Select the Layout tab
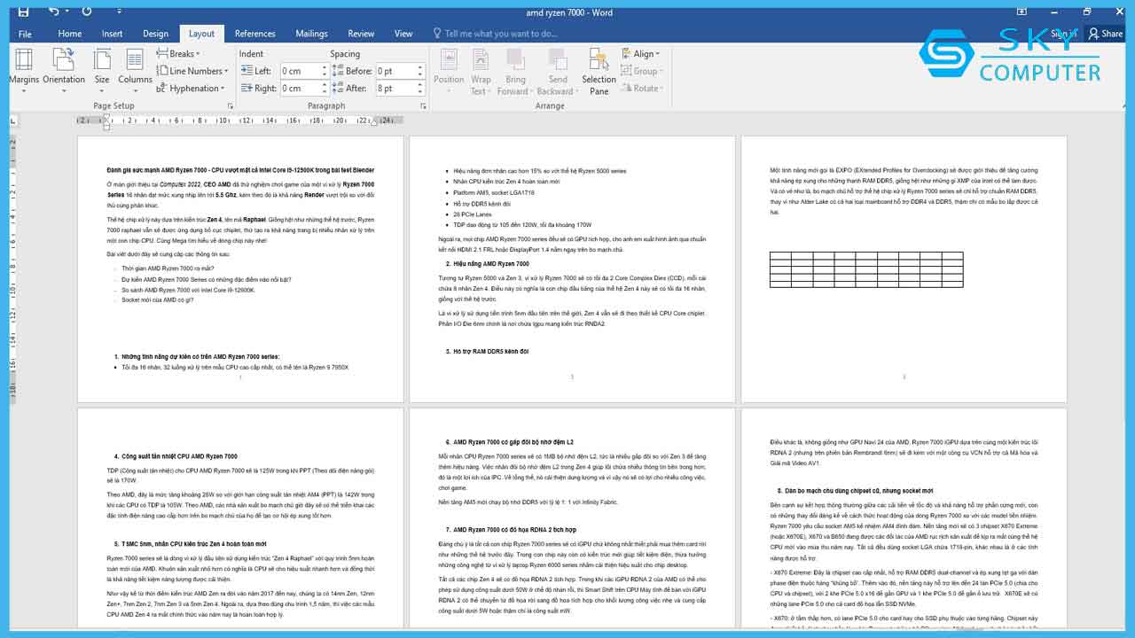 tap(201, 34)
